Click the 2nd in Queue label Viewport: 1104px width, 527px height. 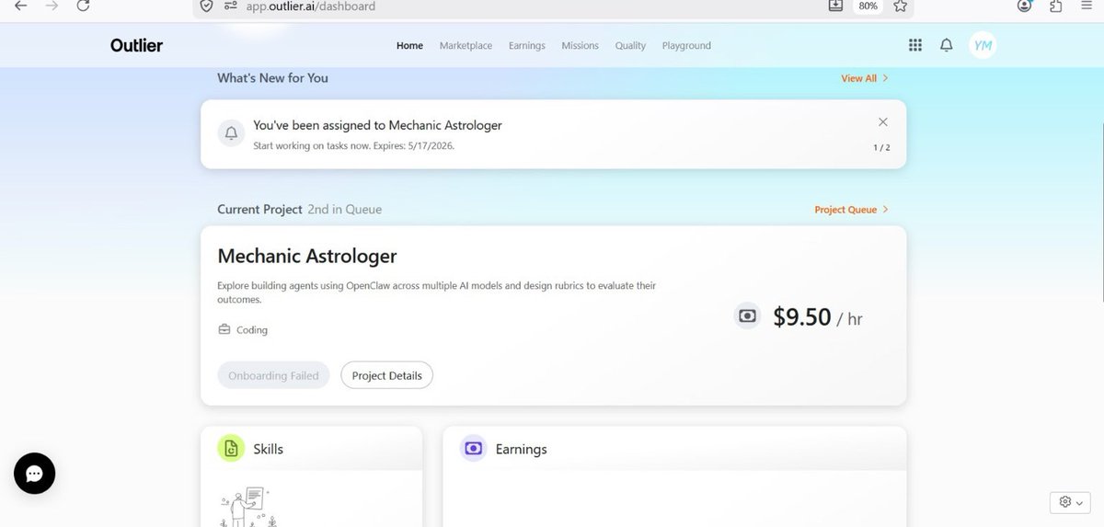(345, 210)
